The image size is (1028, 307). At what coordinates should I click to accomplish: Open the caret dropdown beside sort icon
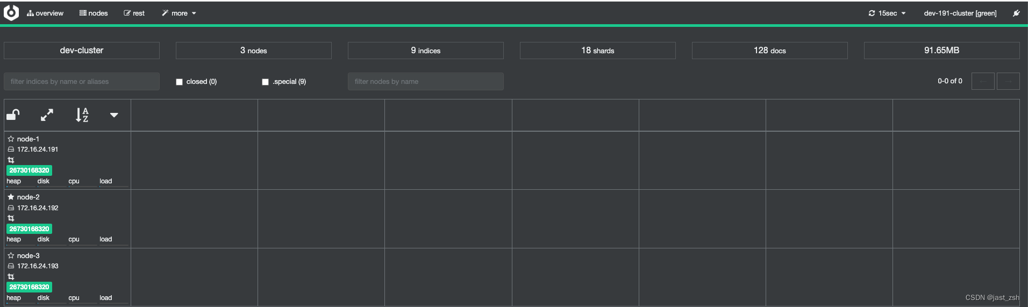click(x=114, y=115)
